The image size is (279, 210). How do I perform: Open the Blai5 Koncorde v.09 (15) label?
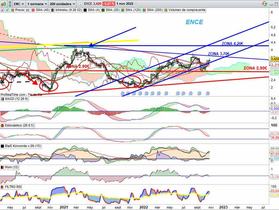click(x=23, y=146)
